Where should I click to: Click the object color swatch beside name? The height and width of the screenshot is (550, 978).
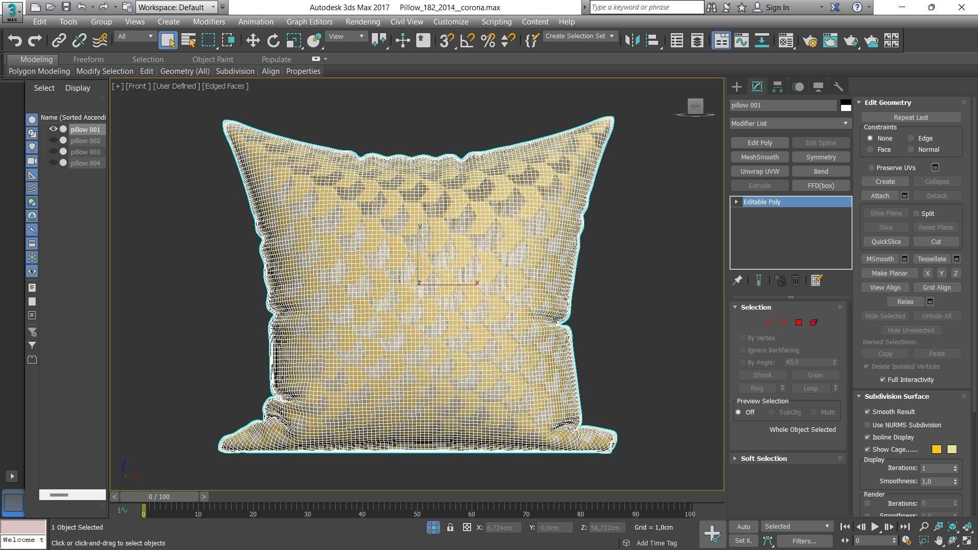click(x=846, y=105)
